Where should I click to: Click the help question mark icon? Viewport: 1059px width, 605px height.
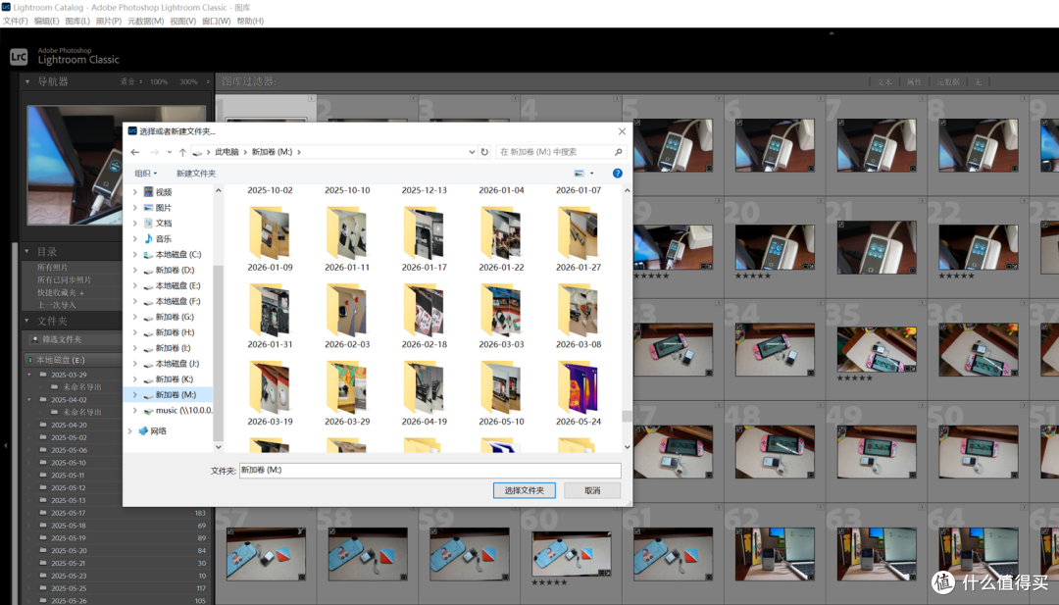tap(618, 174)
